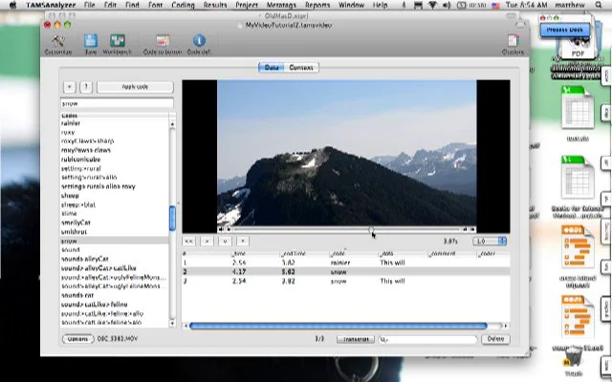612x382 pixels.
Task: Open the Project menu
Action: click(247, 5)
